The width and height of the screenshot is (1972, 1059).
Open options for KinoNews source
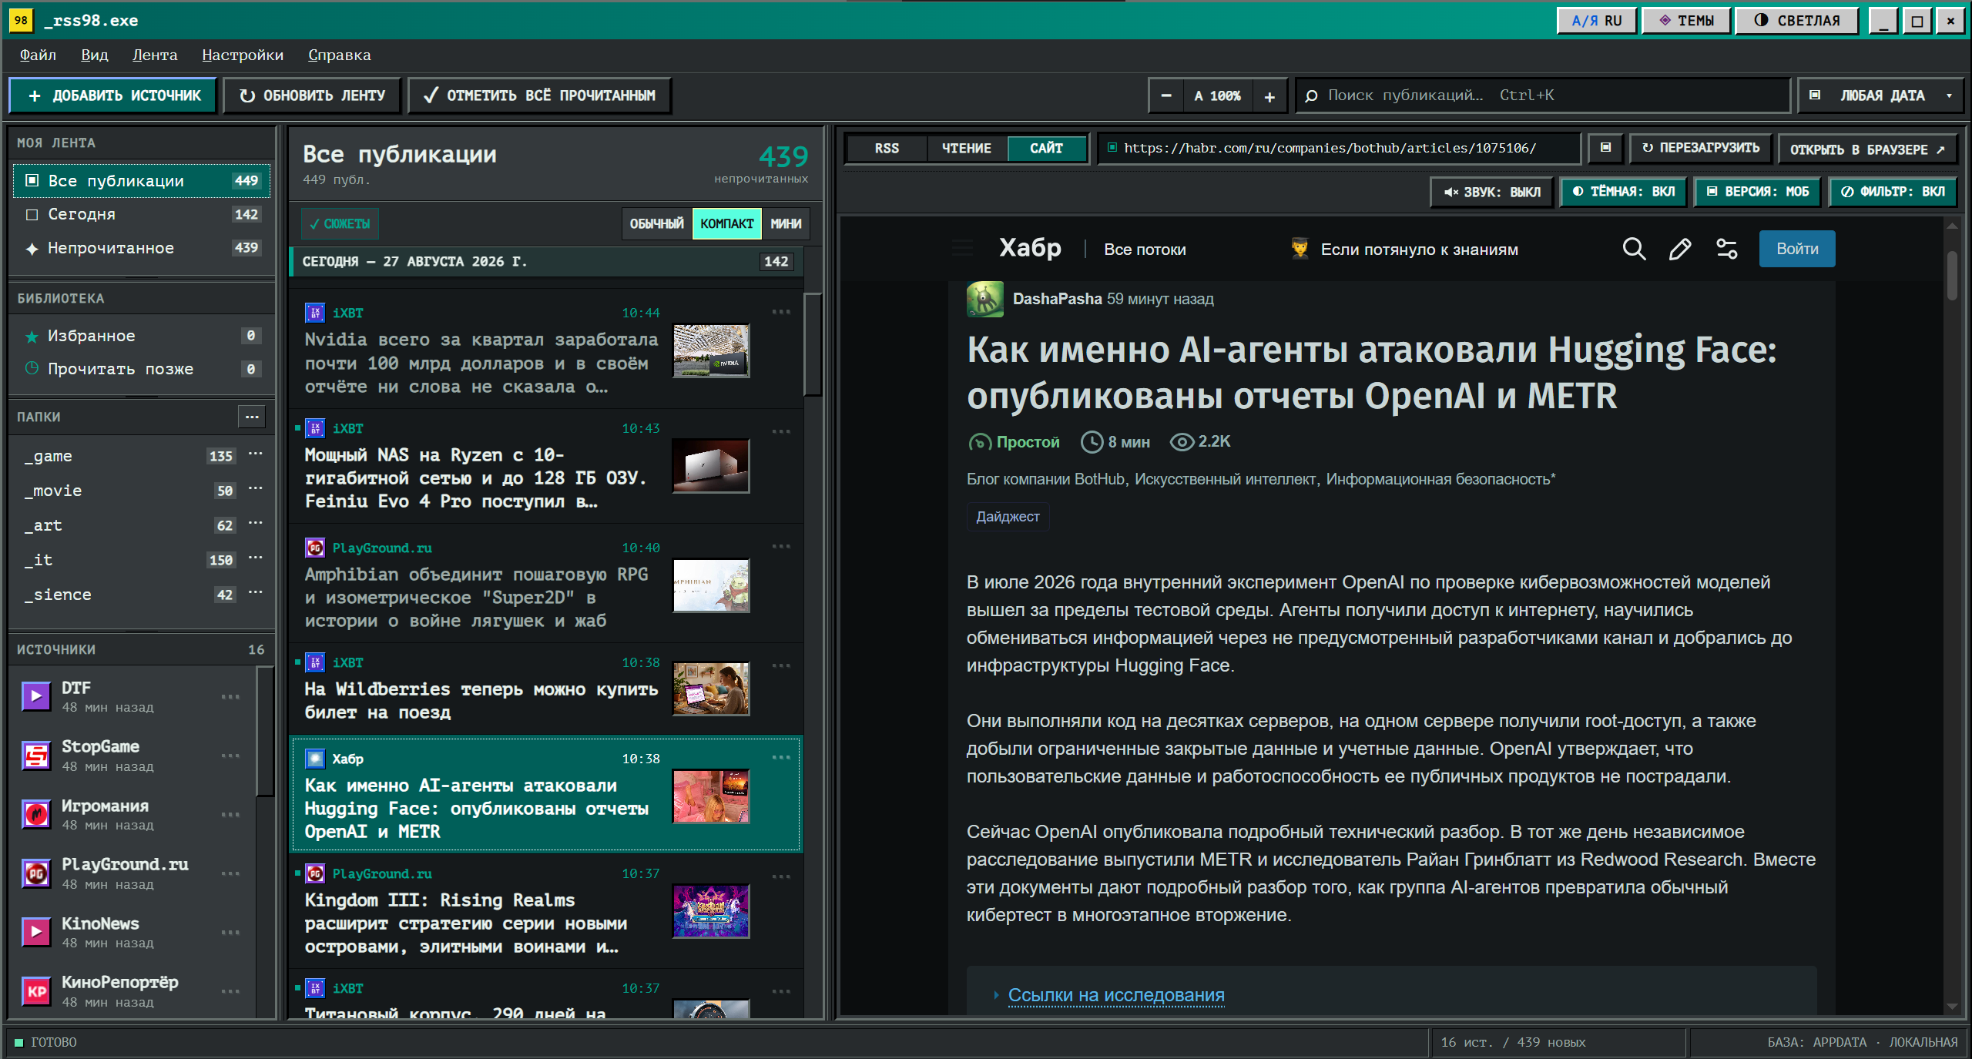pyautogui.click(x=230, y=932)
